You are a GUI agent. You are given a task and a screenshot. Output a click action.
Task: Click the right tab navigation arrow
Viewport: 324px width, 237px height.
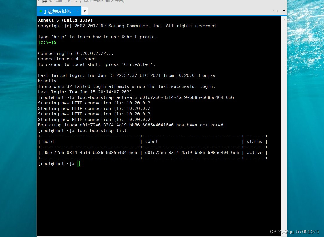pyautogui.click(x=278, y=10)
